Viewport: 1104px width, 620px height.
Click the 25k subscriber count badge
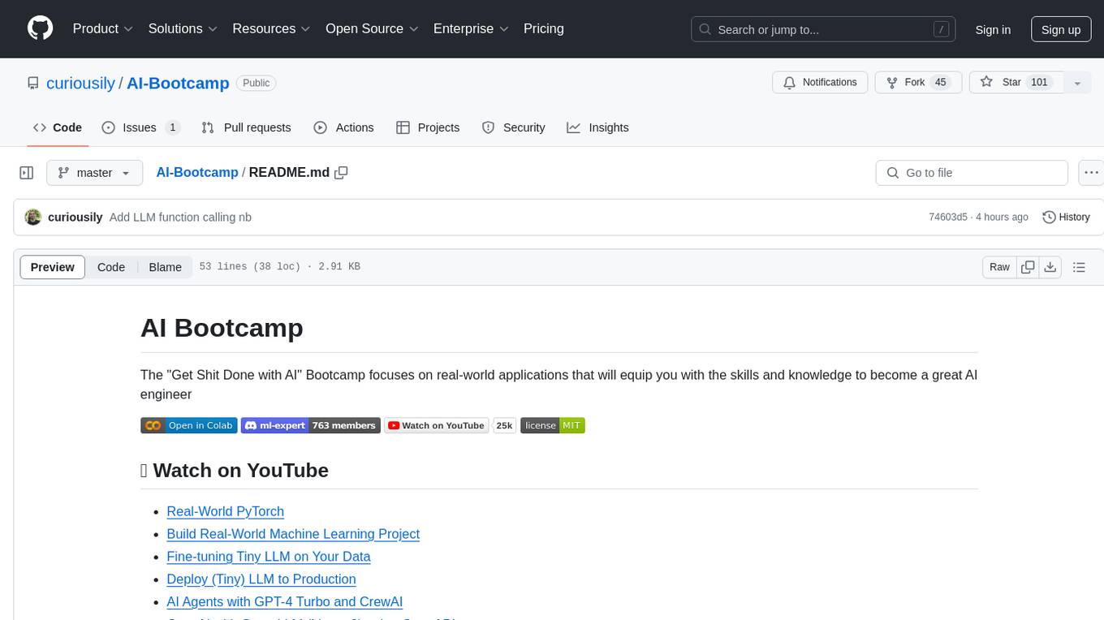pos(505,425)
